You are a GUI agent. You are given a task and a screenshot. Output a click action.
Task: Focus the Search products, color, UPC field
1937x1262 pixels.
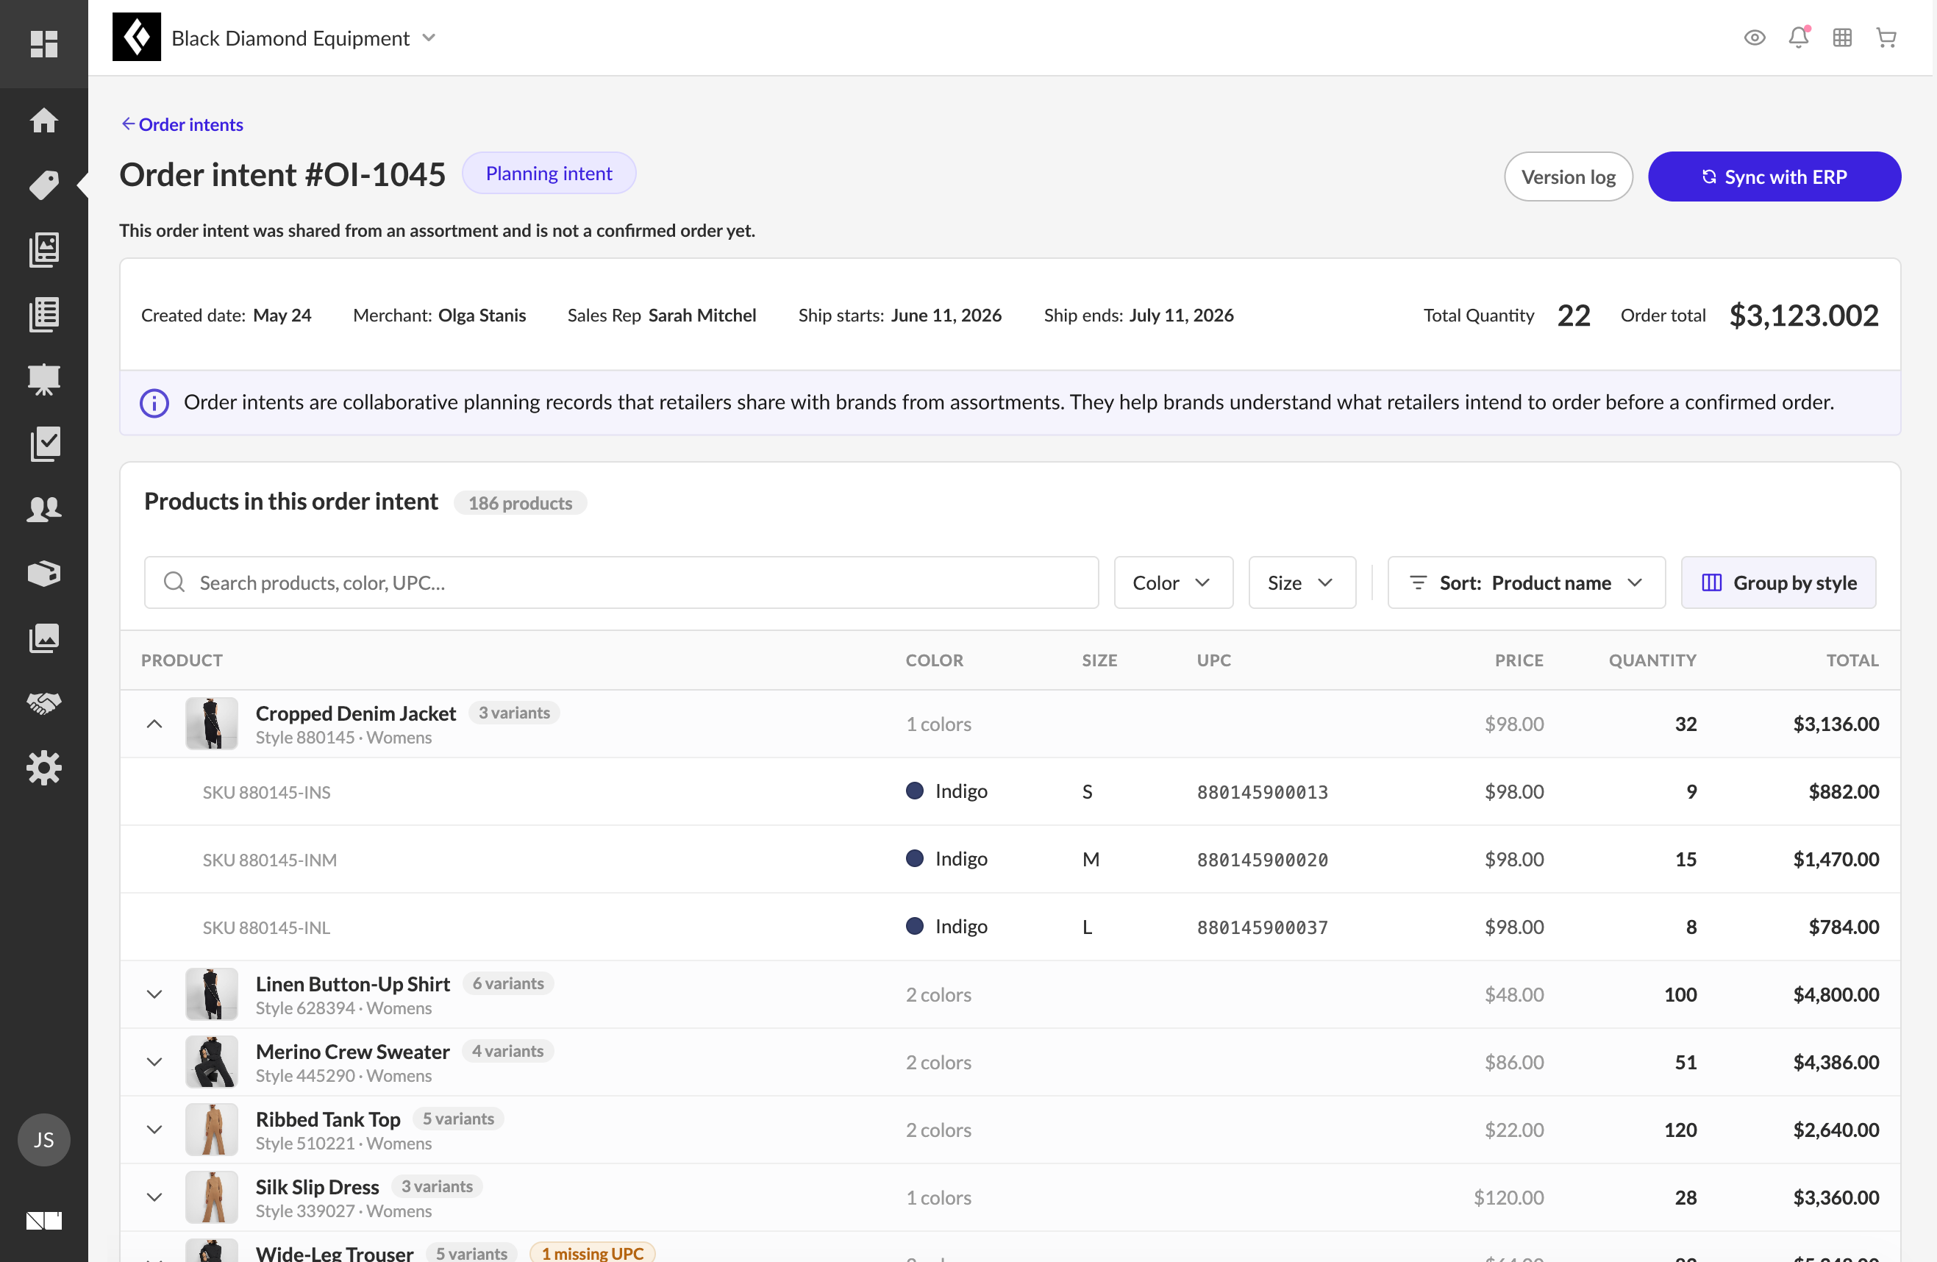621,582
